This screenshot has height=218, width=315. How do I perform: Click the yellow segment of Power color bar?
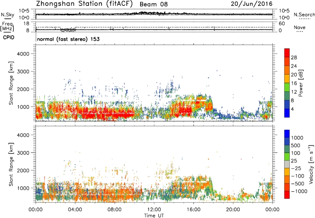coord(287,79)
